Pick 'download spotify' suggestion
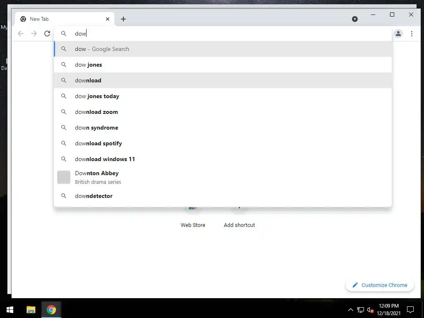 click(223, 143)
